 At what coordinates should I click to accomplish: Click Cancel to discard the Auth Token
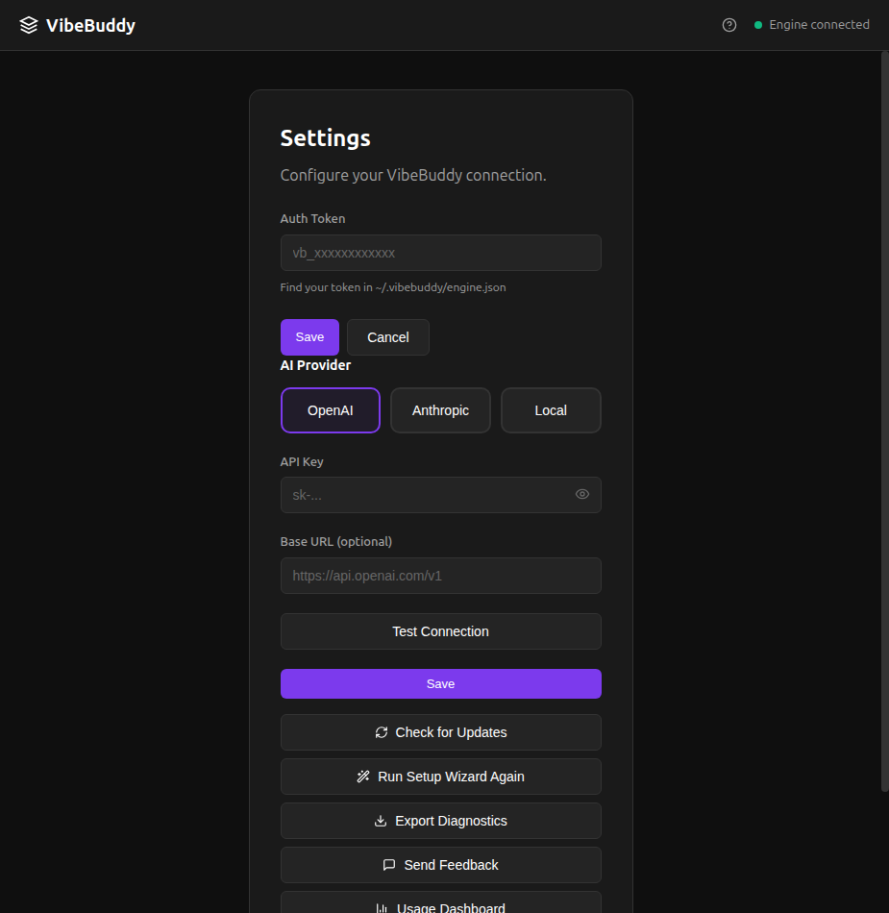point(387,337)
